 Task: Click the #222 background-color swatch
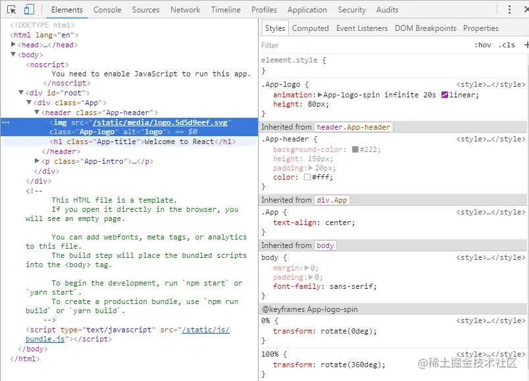tap(355, 149)
